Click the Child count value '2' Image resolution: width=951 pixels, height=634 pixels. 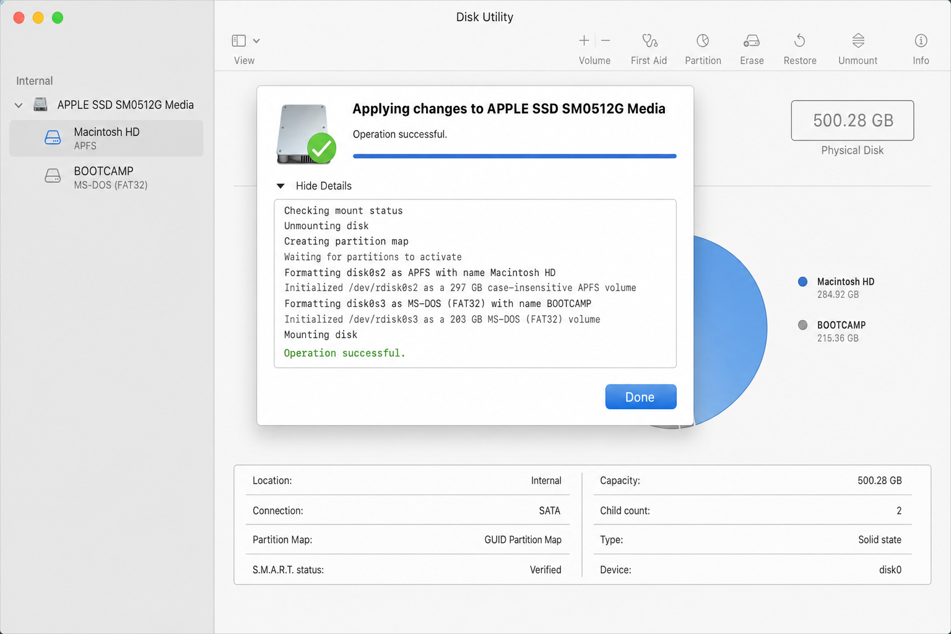pyautogui.click(x=899, y=511)
